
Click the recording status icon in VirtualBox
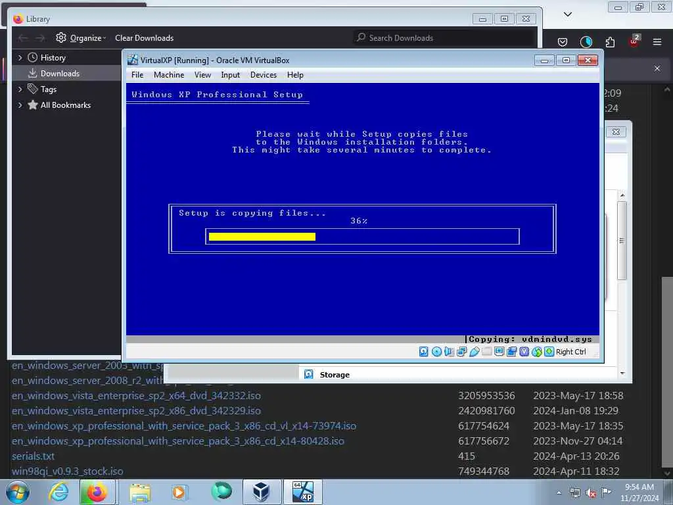pyautogui.click(x=511, y=352)
